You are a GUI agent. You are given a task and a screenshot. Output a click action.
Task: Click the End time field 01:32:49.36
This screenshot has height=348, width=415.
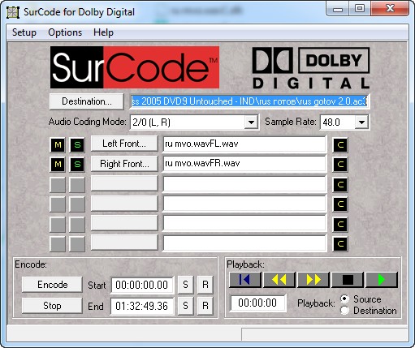point(142,306)
